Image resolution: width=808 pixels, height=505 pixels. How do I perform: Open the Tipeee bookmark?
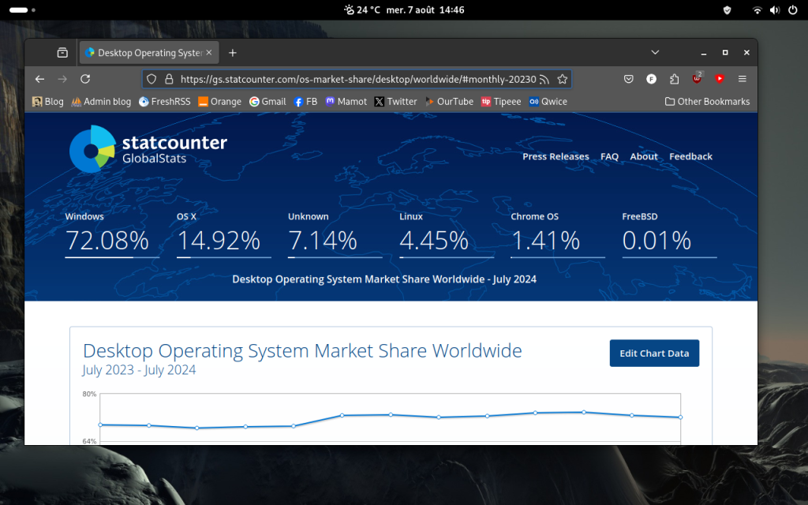501,102
